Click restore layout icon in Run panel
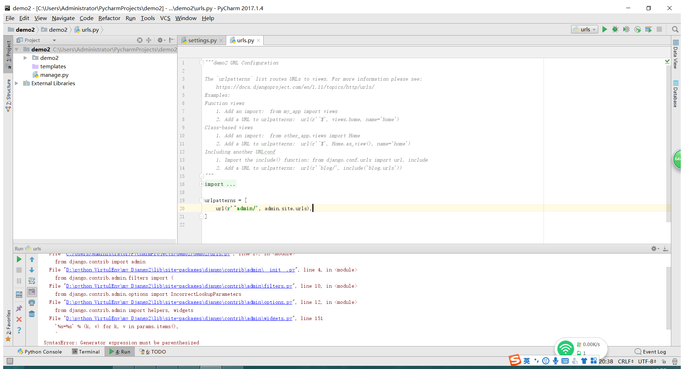 click(19, 294)
